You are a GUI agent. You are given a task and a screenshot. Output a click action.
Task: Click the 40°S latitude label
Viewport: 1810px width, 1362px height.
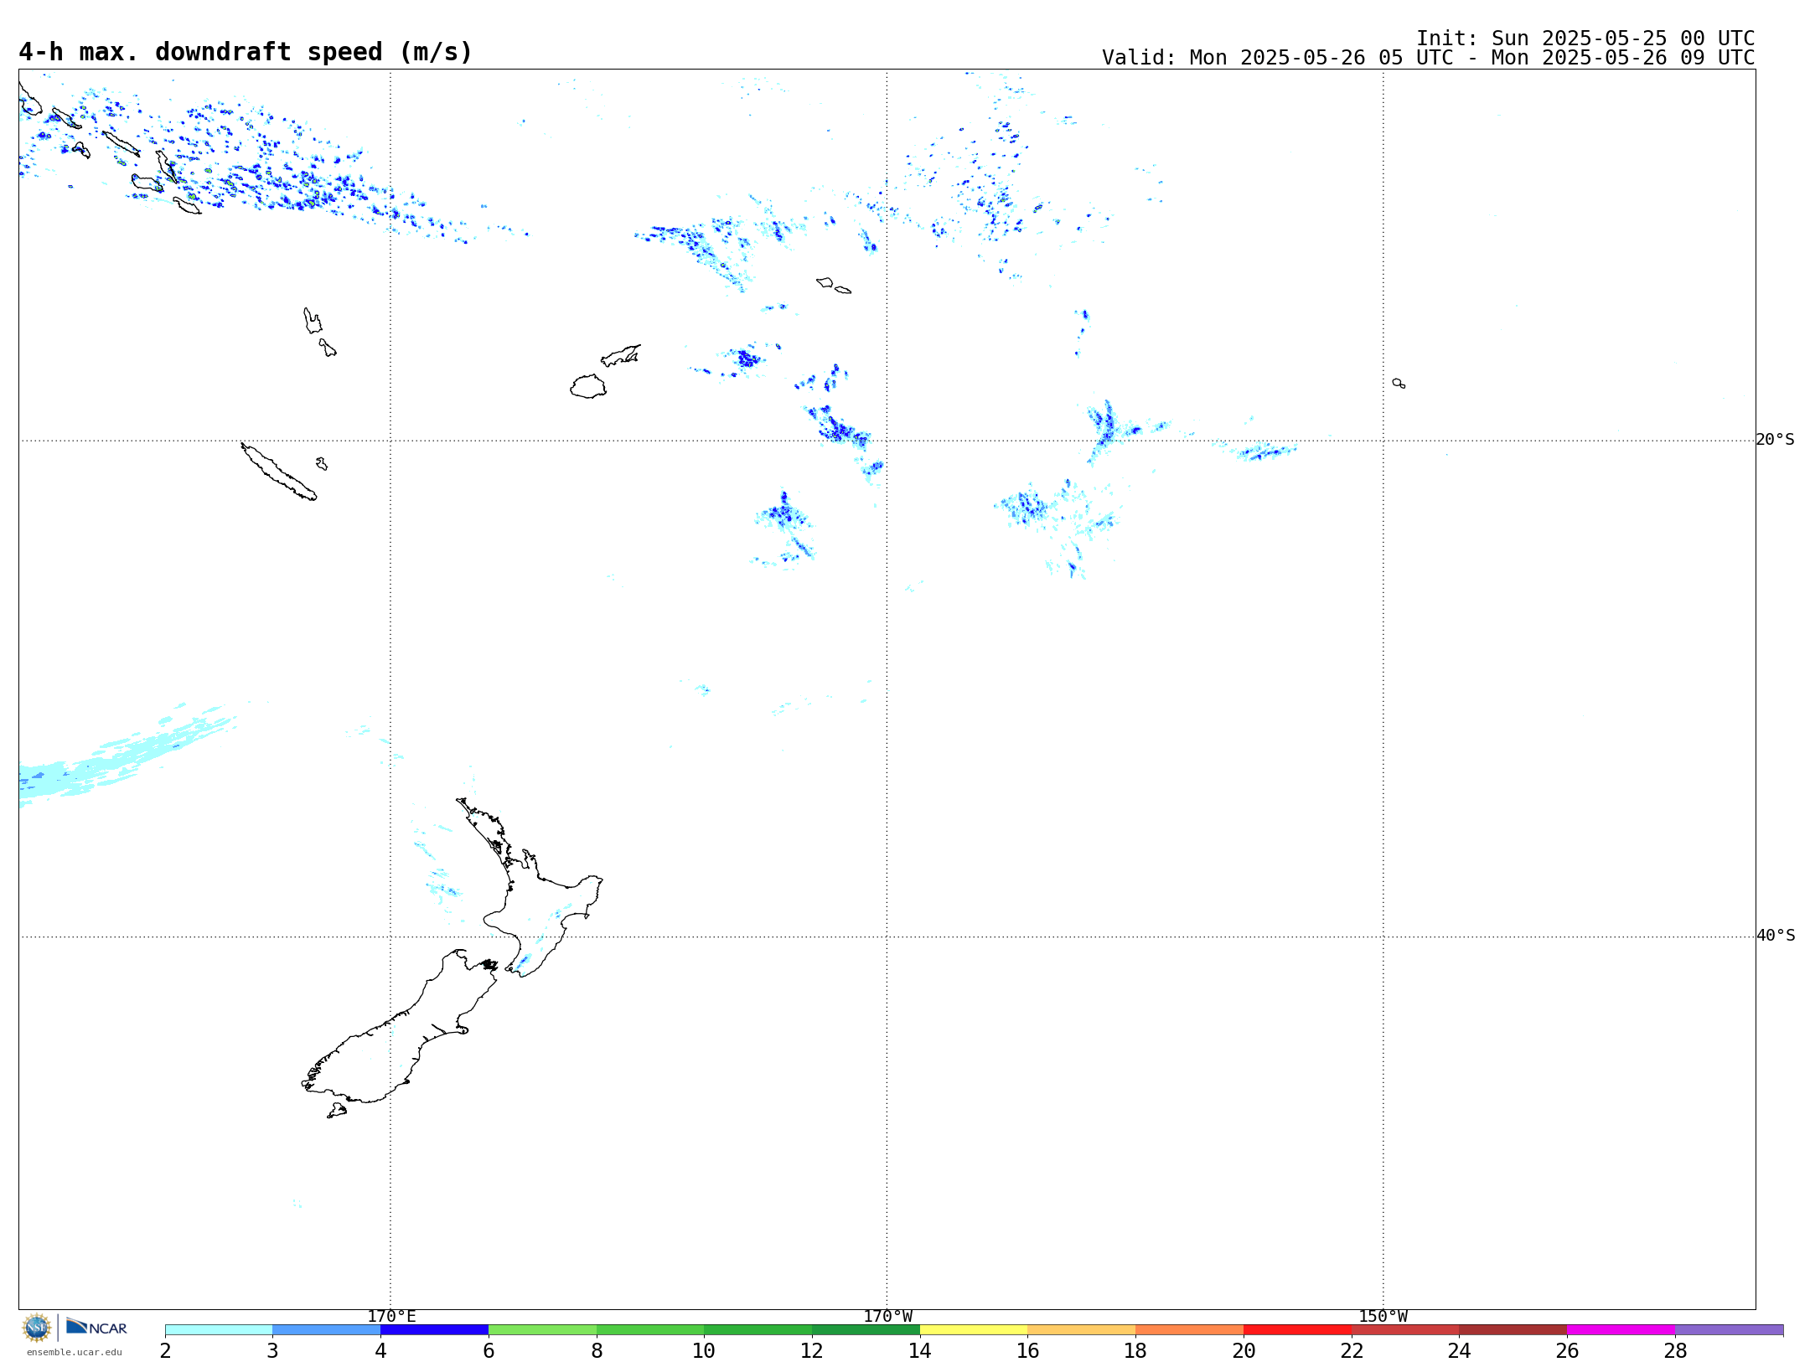point(1775,936)
